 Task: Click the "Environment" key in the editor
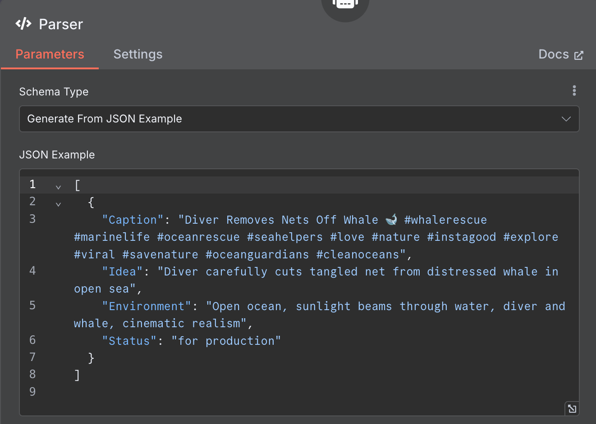147,307
